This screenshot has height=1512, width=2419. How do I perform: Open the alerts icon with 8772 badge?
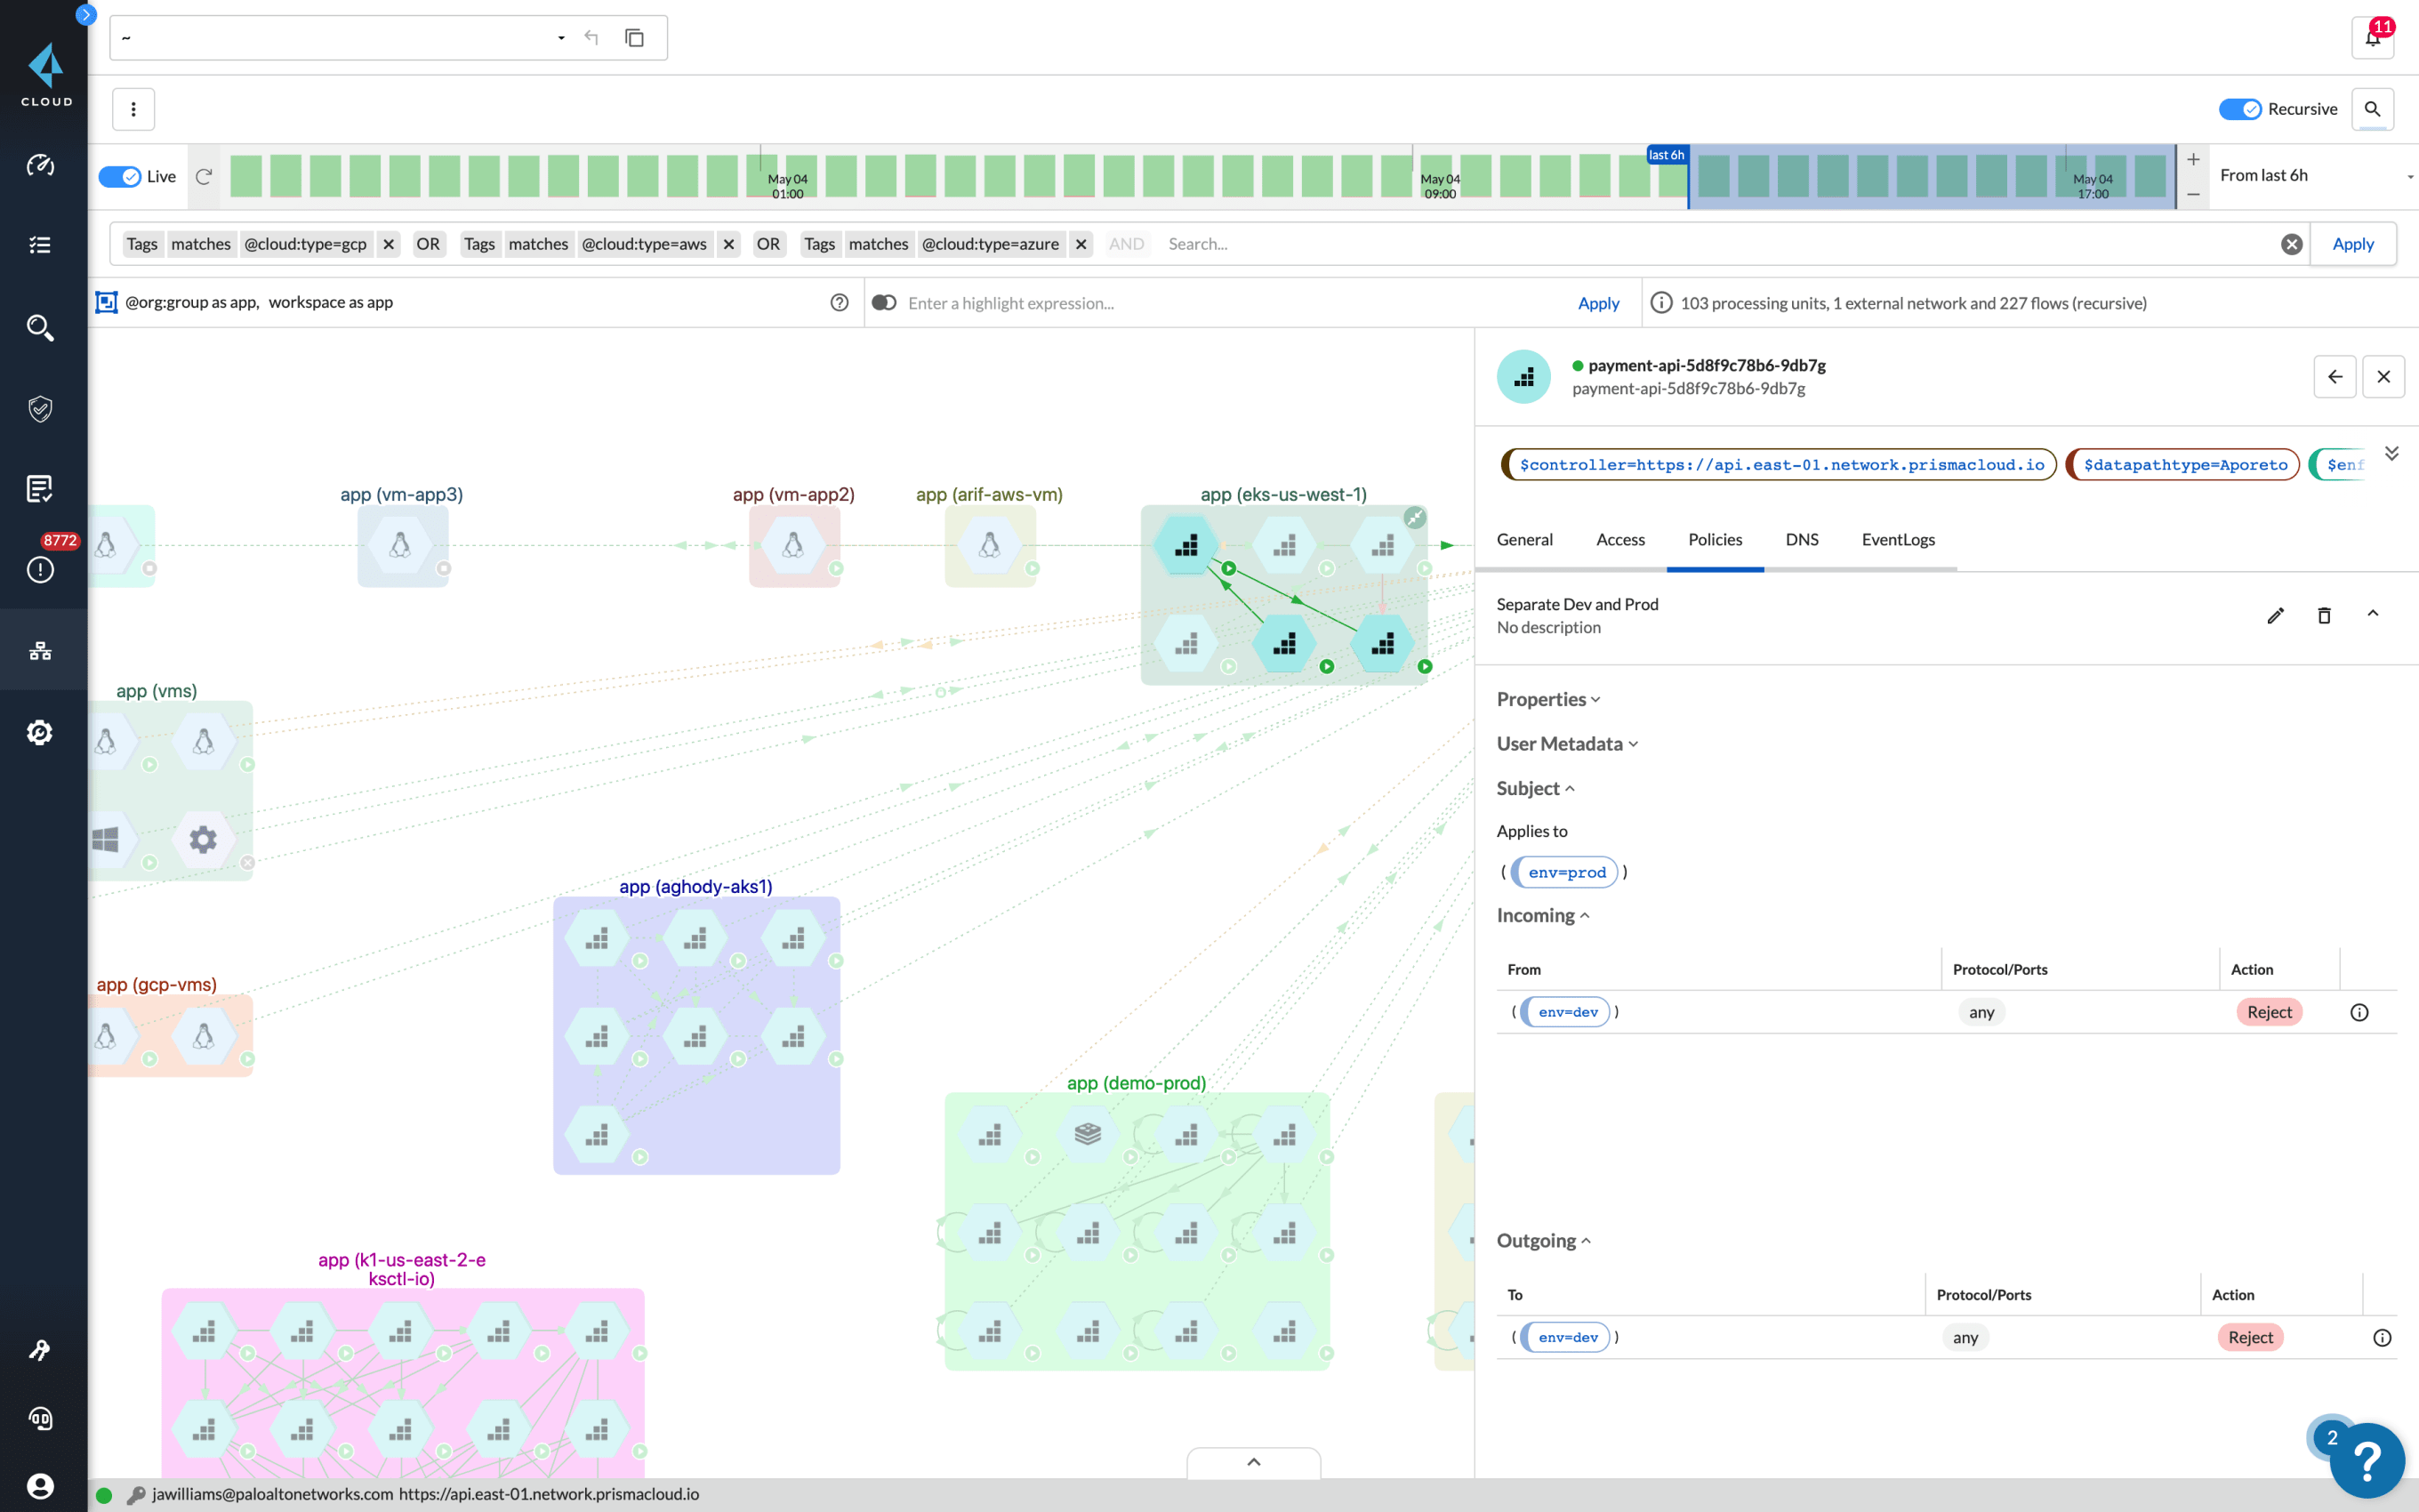click(40, 568)
